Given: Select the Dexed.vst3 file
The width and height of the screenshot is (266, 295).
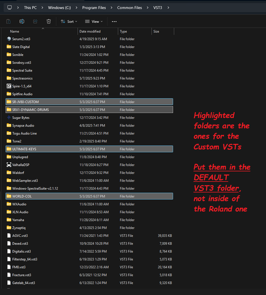Looking at the screenshot, I should click(20, 243).
